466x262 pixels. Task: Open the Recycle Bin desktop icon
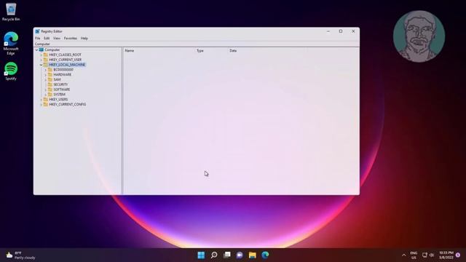click(11, 12)
